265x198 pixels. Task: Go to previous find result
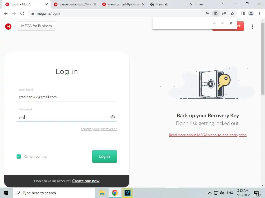pos(214,23)
